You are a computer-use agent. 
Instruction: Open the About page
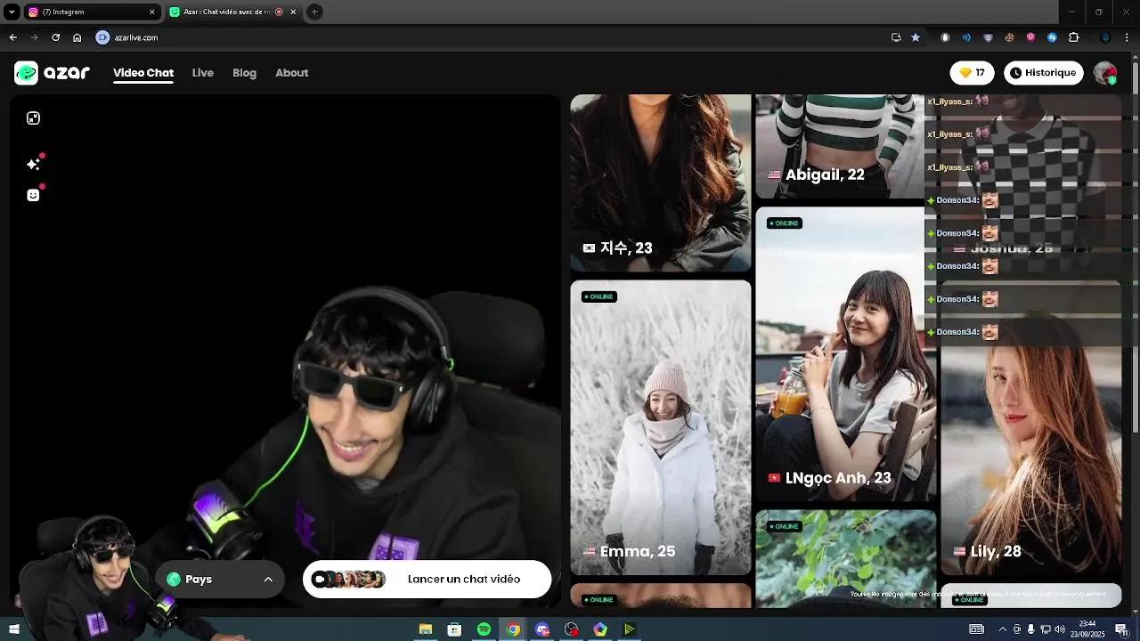[x=291, y=73]
